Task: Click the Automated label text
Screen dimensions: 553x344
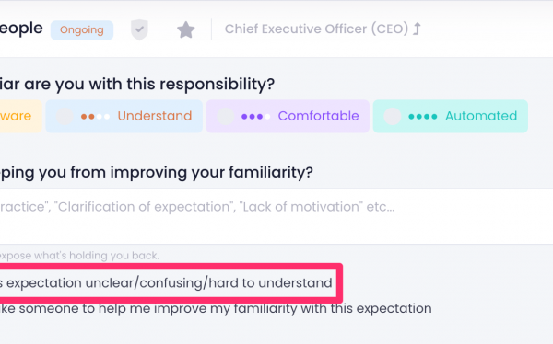Action: [481, 116]
